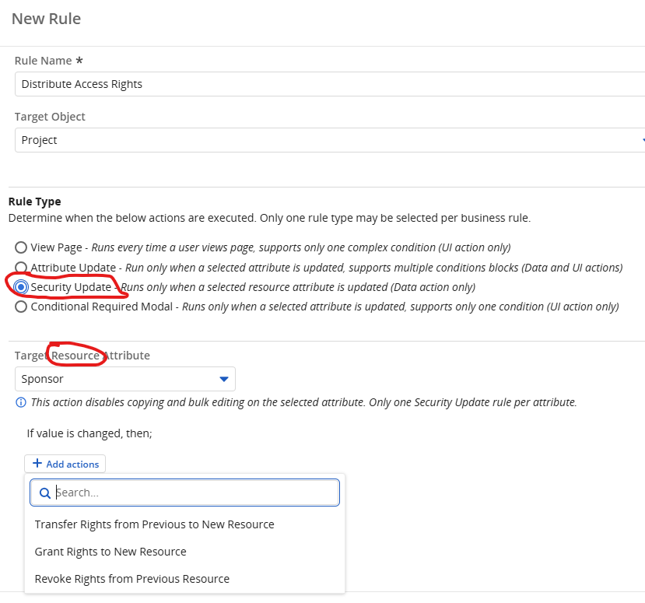Viewport: 645px width, 603px height.
Task: Click the Target Object field label
Action: coord(50,117)
